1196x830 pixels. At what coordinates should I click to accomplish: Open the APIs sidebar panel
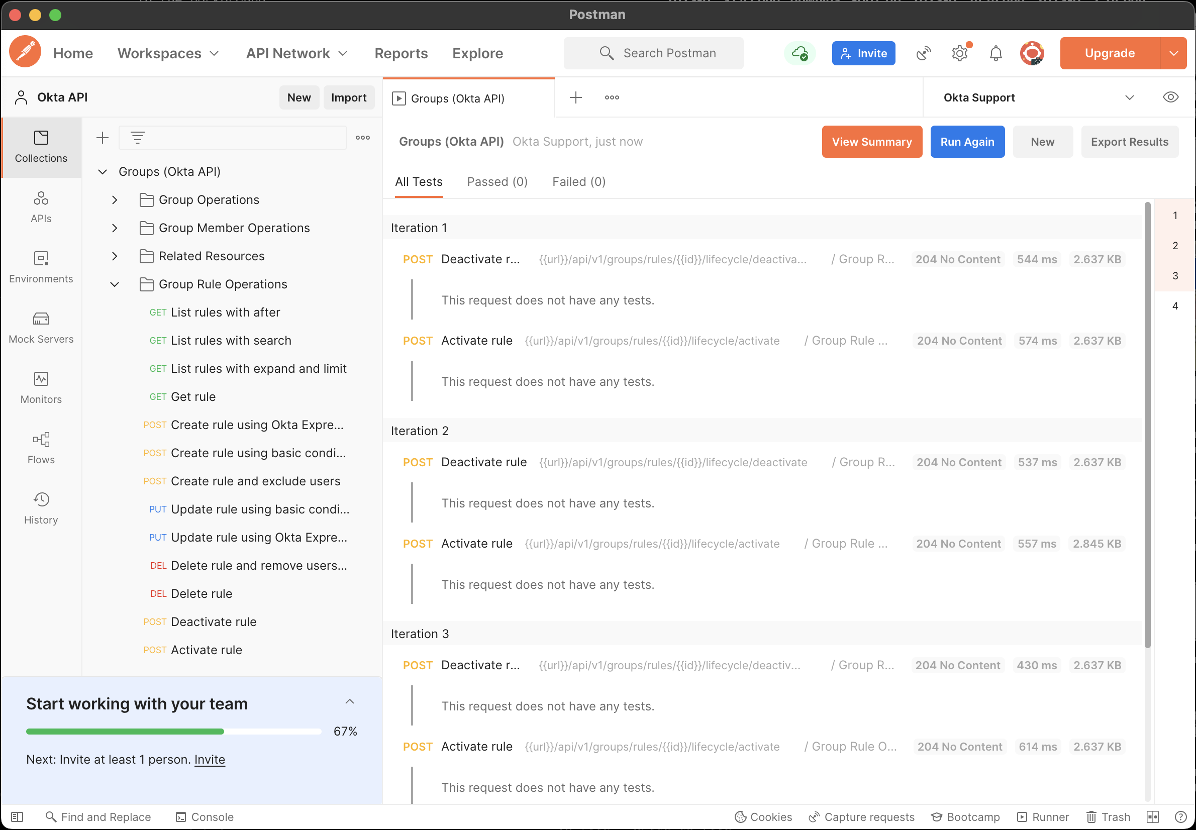pyautogui.click(x=41, y=207)
